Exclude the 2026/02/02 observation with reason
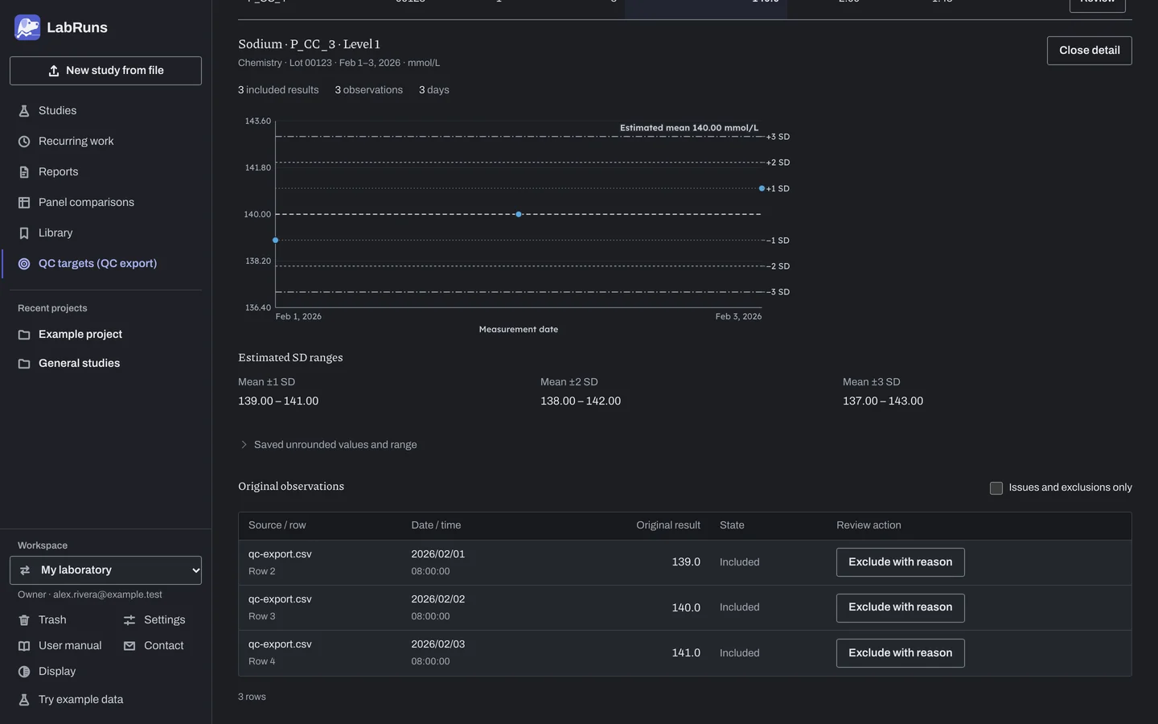 900,607
